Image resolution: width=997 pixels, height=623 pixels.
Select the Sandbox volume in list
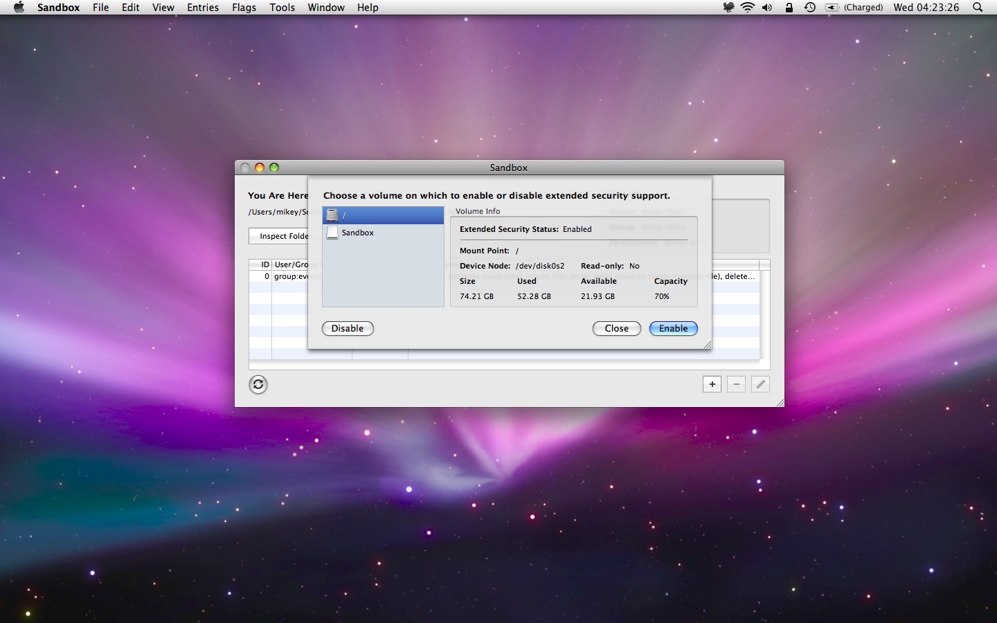coord(357,233)
